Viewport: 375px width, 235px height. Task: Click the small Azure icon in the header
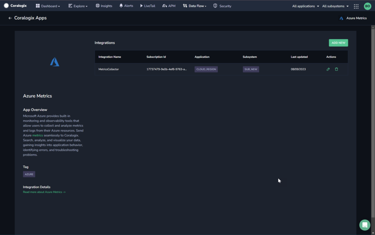click(341, 18)
